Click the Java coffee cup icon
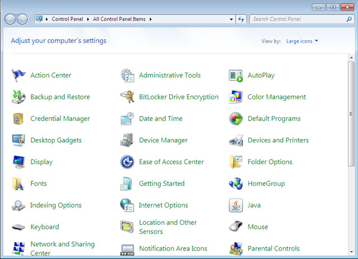This screenshot has height=259, width=358. point(235,205)
